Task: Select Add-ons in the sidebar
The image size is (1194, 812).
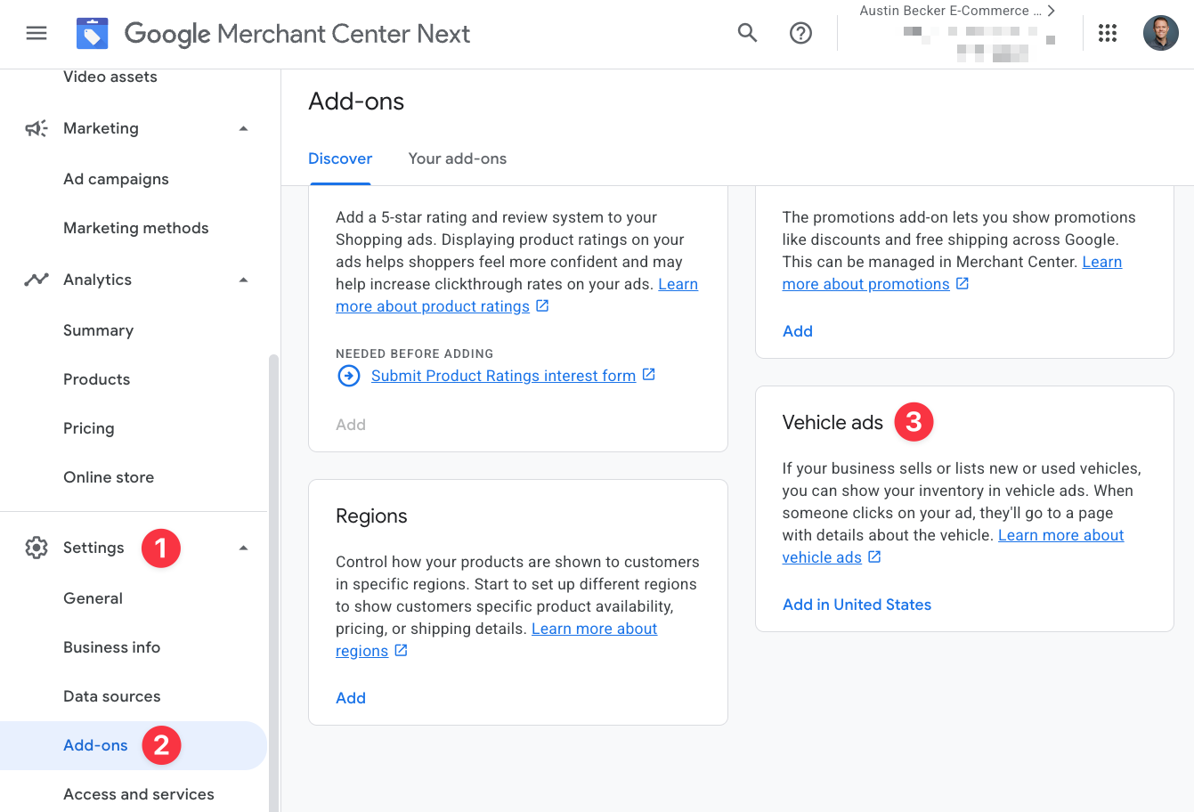Action: pyautogui.click(x=134, y=745)
